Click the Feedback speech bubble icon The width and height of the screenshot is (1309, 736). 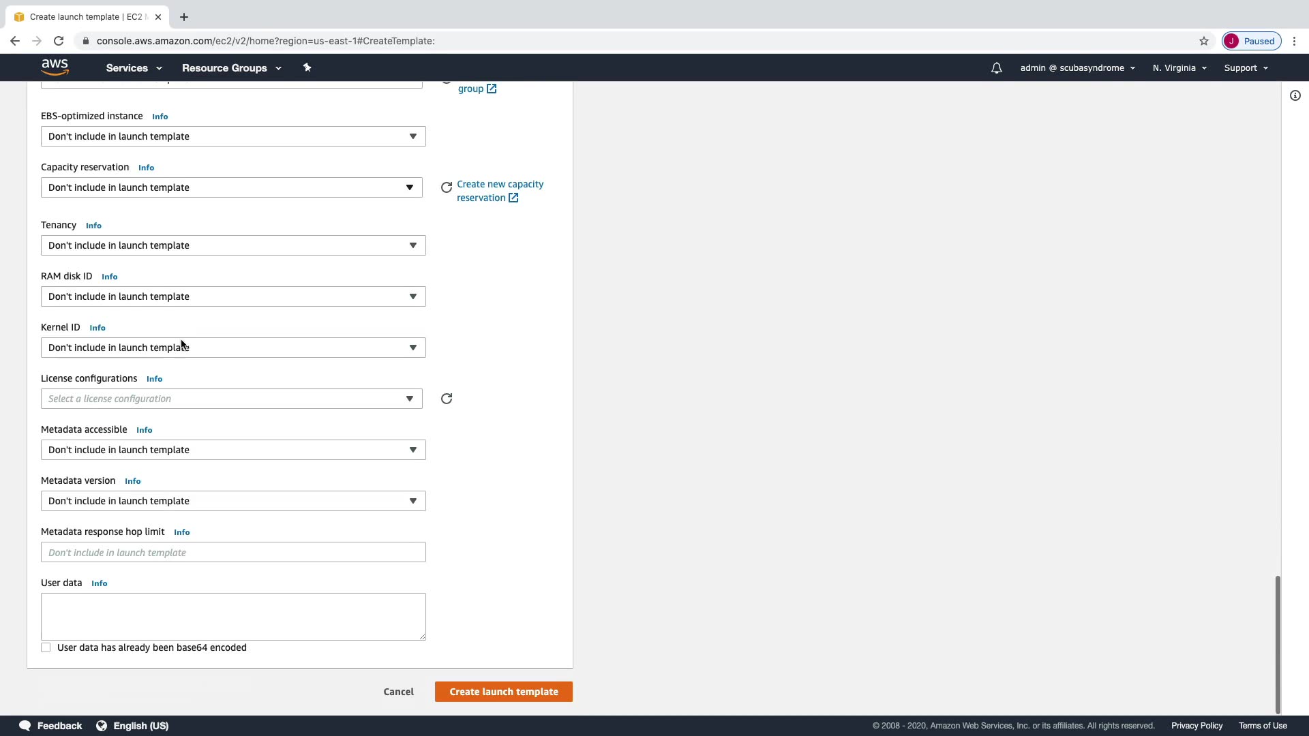pos(25,726)
